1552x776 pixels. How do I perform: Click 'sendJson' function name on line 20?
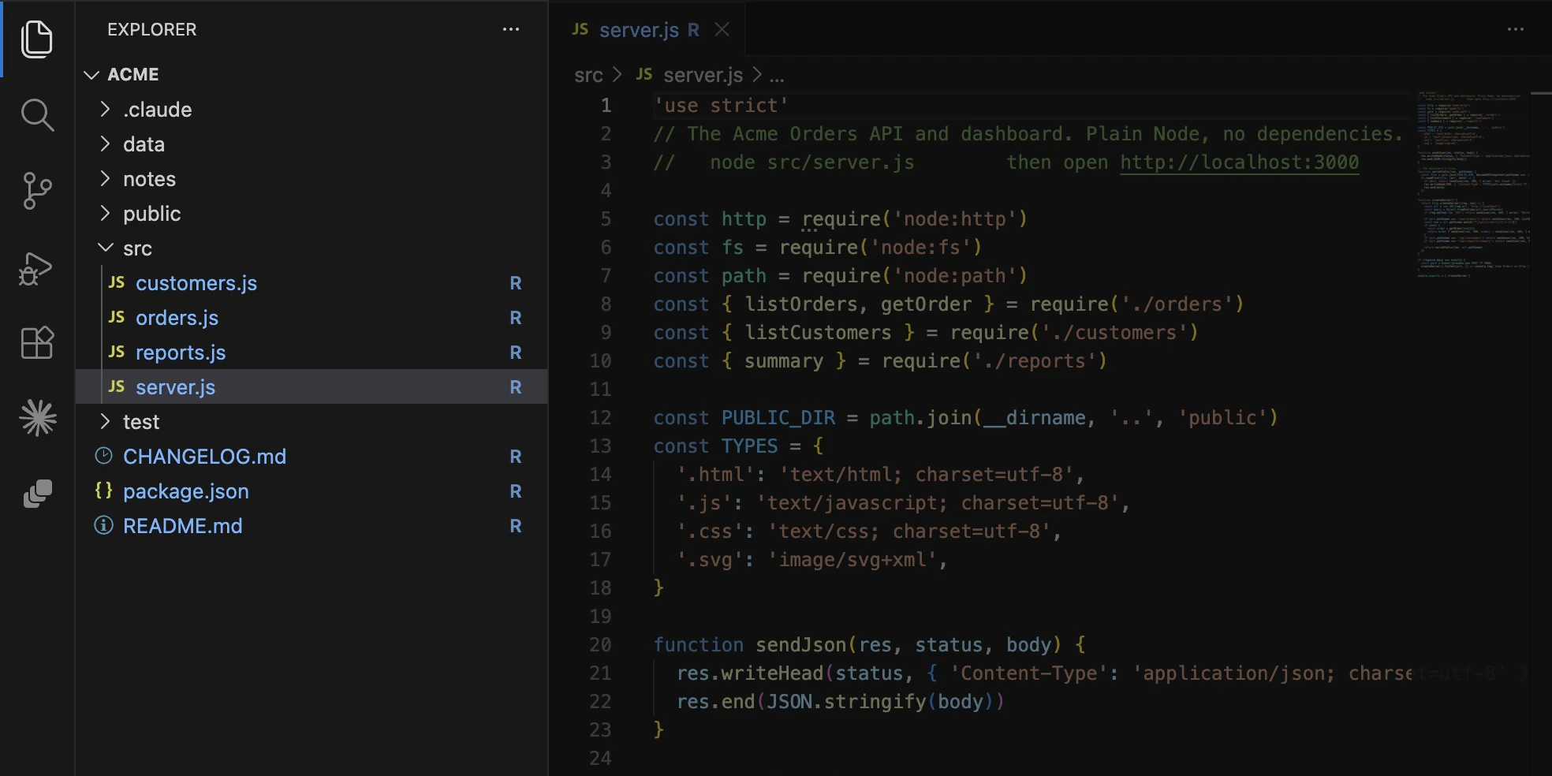click(x=800, y=645)
